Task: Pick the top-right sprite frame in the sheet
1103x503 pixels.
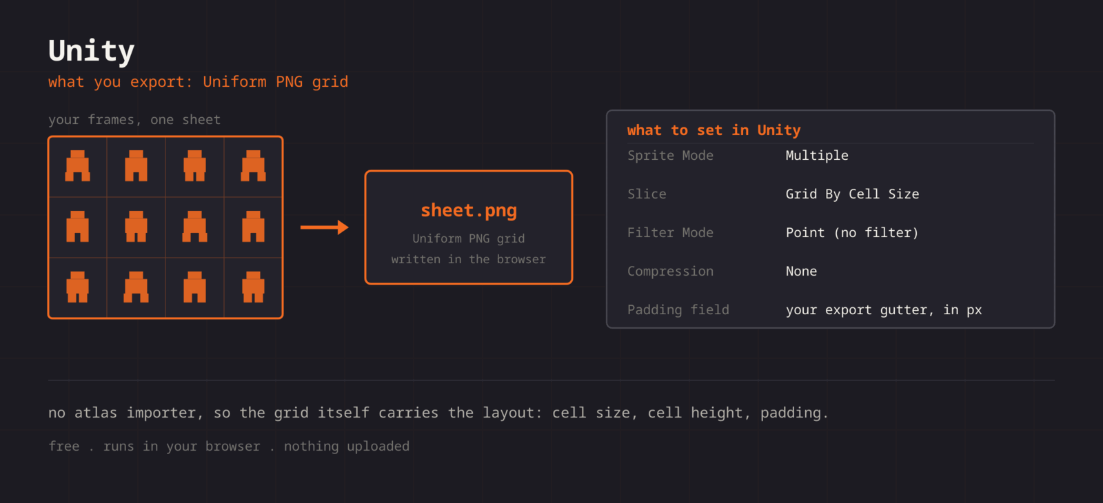Action: [253, 166]
